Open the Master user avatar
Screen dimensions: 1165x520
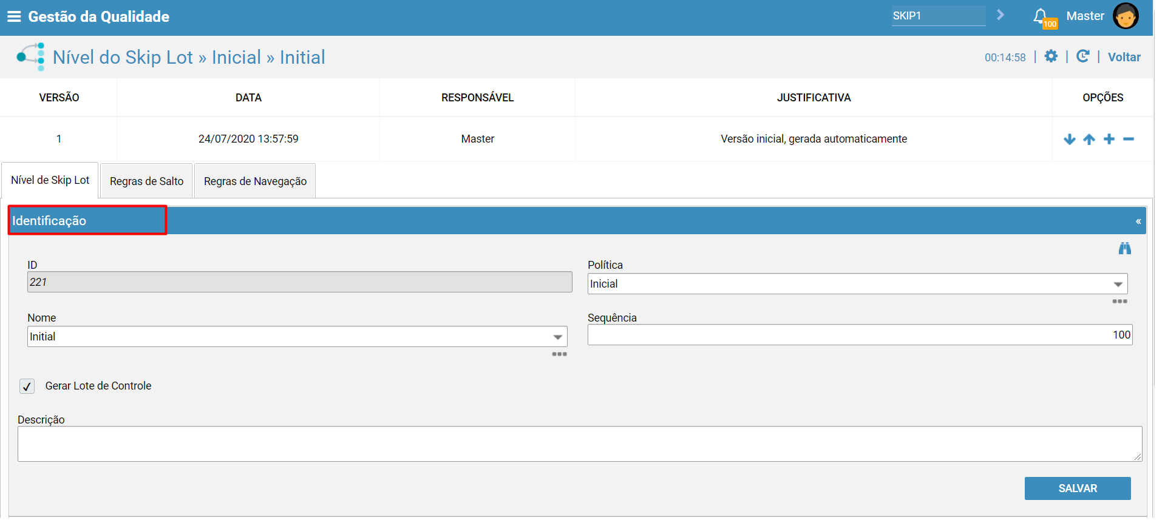point(1125,16)
